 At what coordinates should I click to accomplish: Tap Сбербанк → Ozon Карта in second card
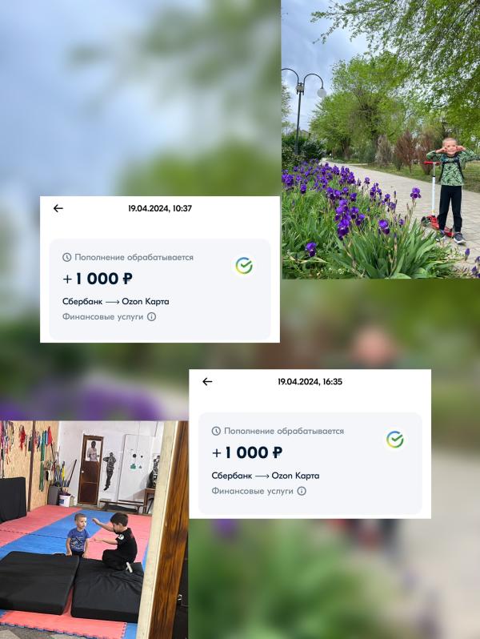click(x=266, y=476)
